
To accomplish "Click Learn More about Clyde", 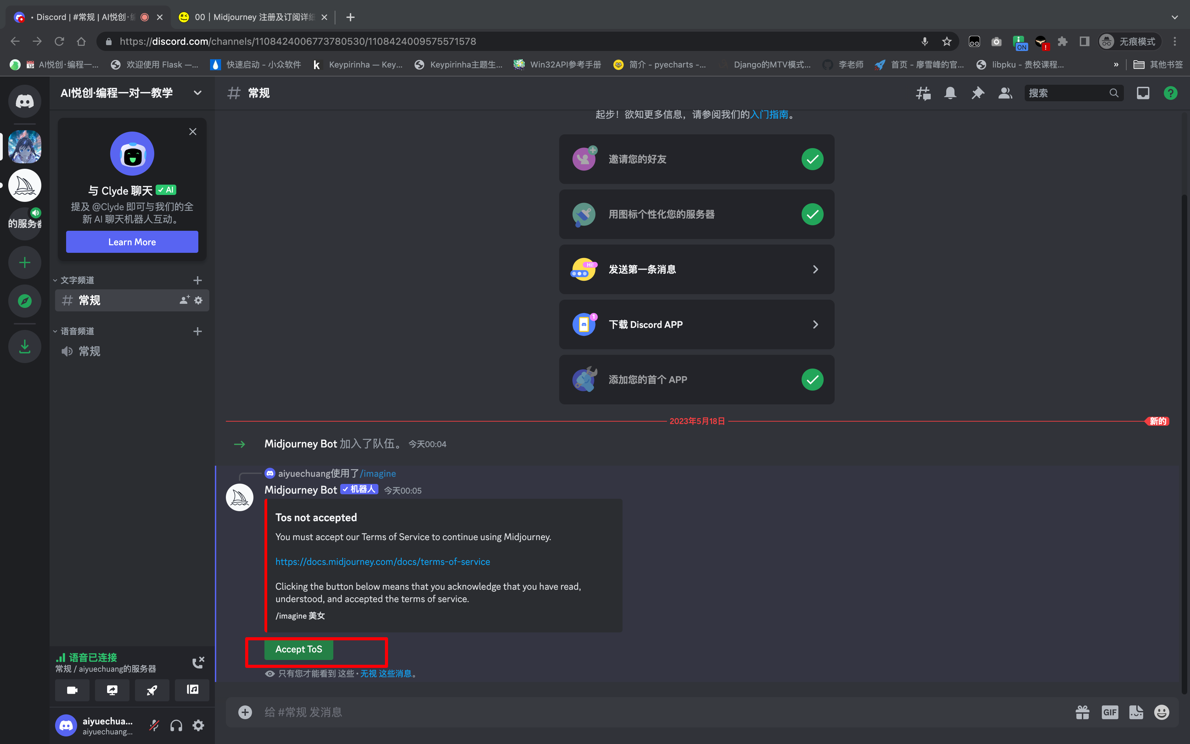I will point(132,241).
